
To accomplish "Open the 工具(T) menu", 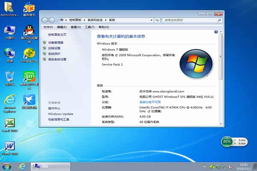I will [x=90, y=27].
